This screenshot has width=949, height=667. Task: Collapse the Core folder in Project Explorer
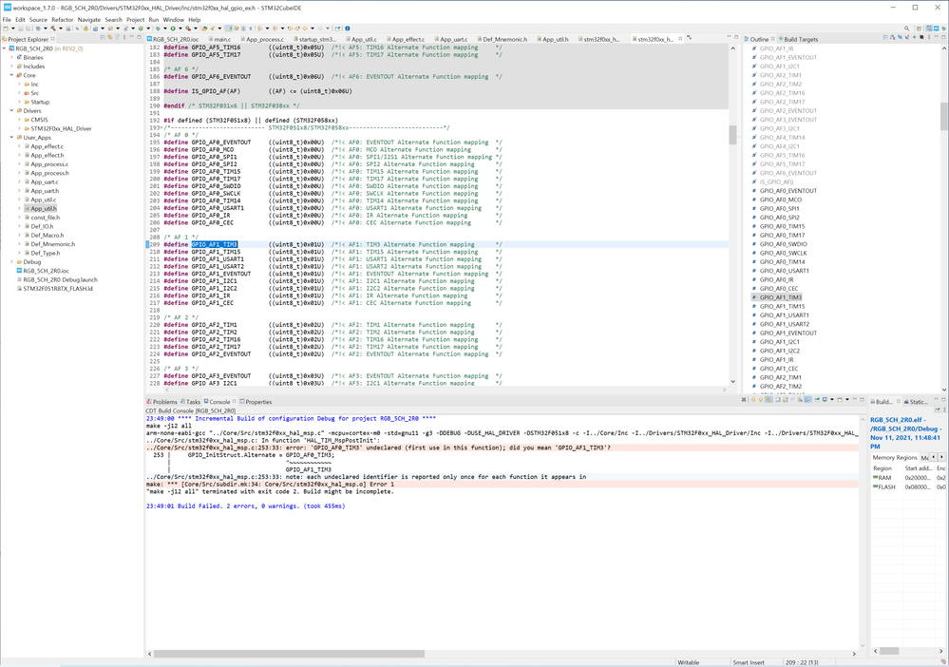pos(11,75)
